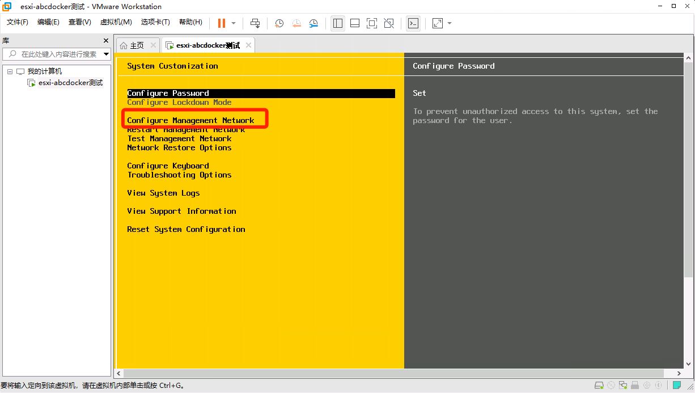
Task: Select Configure Keyboard entry
Action: click(x=168, y=166)
